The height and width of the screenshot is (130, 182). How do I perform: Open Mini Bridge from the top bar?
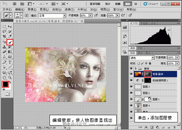click(22, 4)
